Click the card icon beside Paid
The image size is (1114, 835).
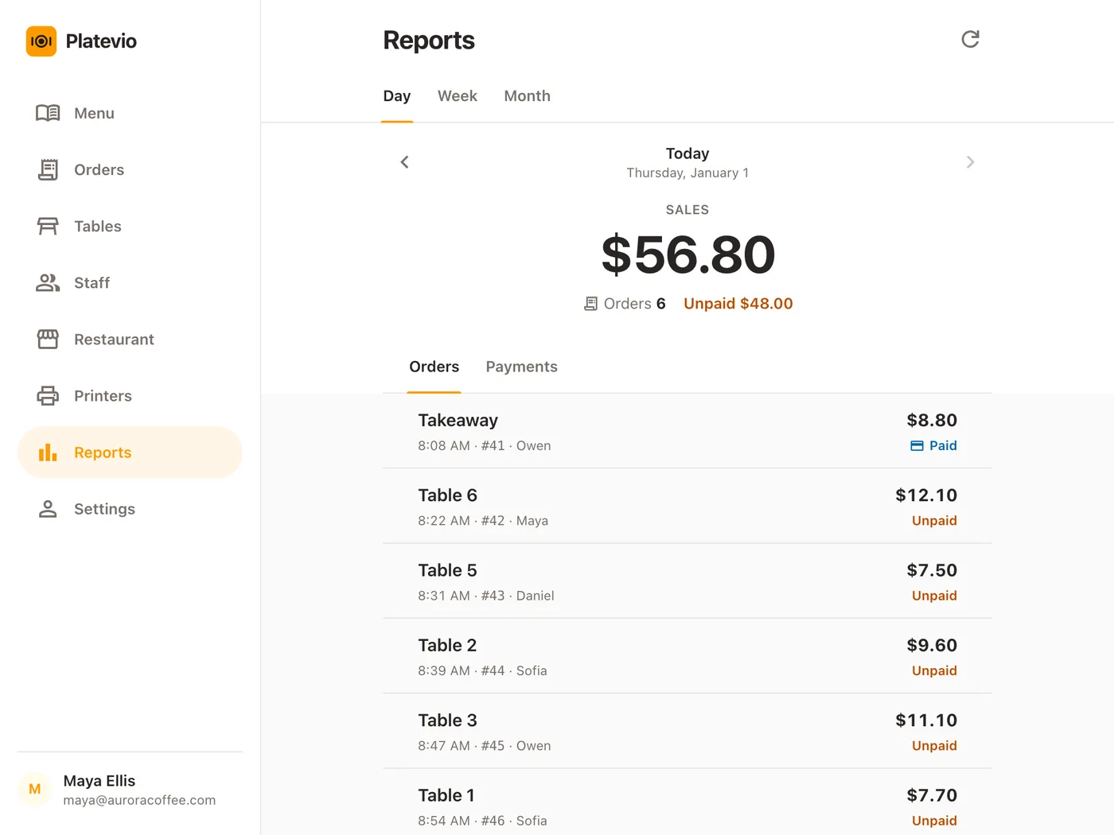pyautogui.click(x=917, y=446)
